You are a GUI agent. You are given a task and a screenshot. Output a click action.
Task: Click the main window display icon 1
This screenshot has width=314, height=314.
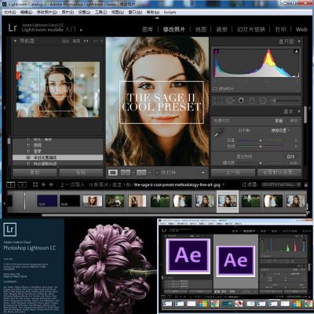click(11, 184)
